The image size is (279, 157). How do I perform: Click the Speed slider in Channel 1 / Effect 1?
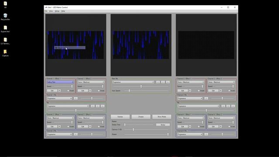click(x=64, y=86)
